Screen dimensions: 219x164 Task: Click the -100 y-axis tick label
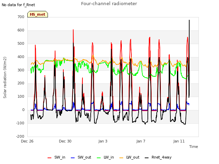pyautogui.click(x=20, y=123)
